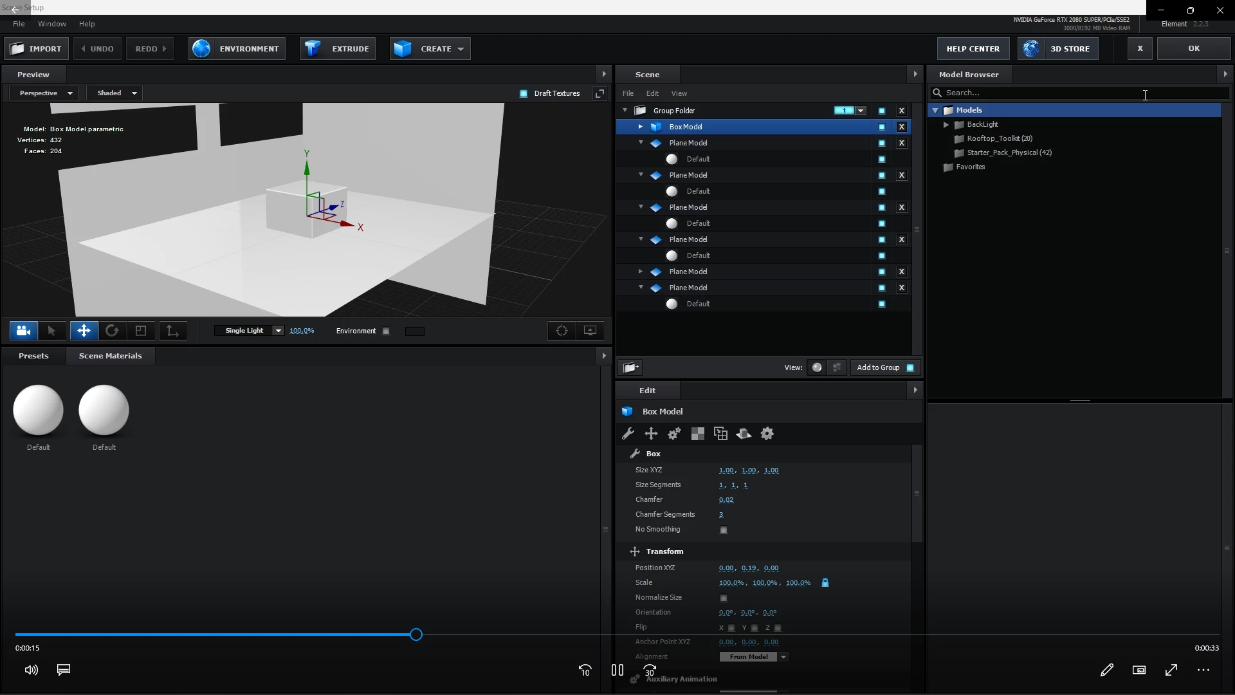
Task: Toggle the Draft Textures checkbox
Action: pyautogui.click(x=524, y=93)
